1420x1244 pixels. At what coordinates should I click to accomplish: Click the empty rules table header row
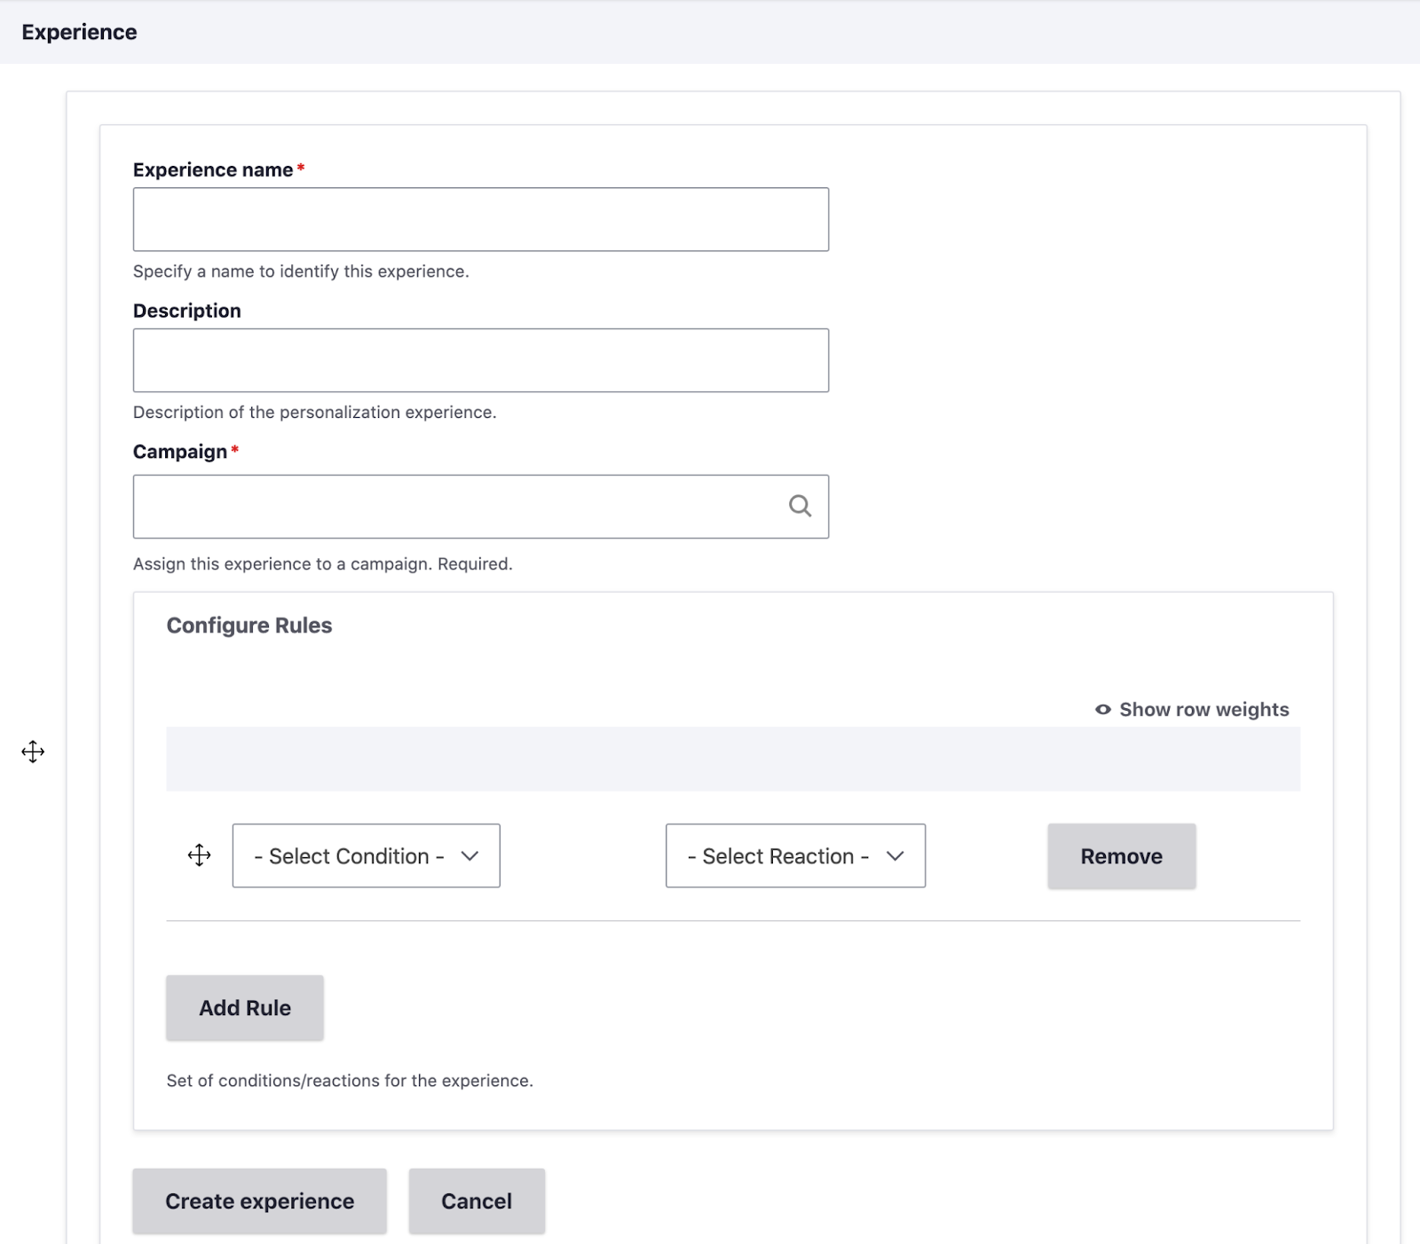[732, 759]
